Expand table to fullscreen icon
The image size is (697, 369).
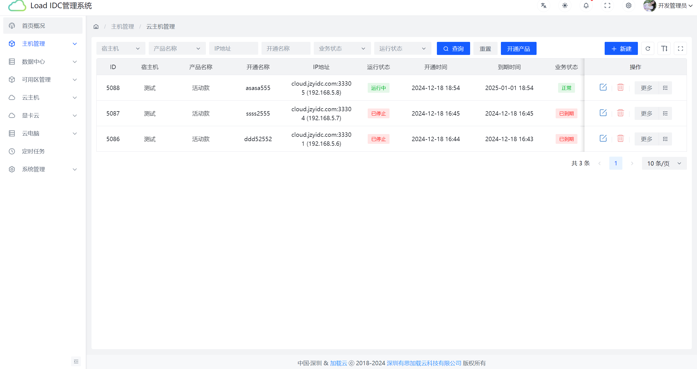(680, 49)
